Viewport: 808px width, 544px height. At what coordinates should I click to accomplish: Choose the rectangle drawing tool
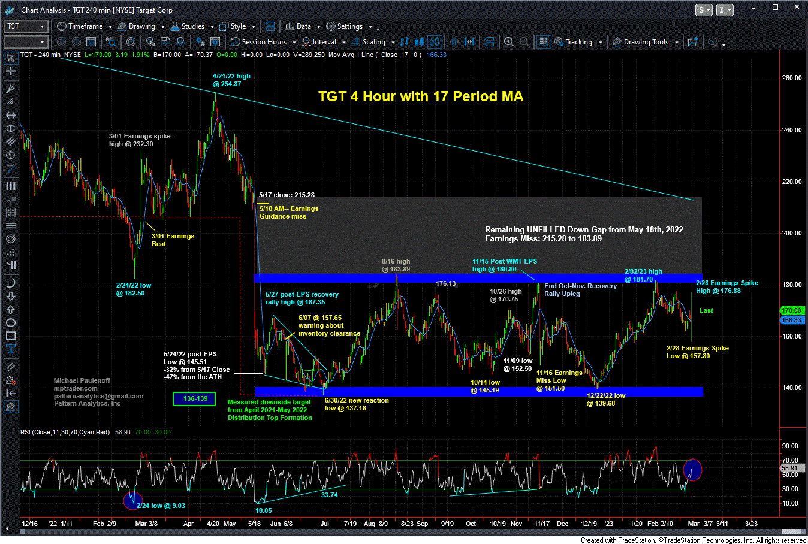[10, 336]
